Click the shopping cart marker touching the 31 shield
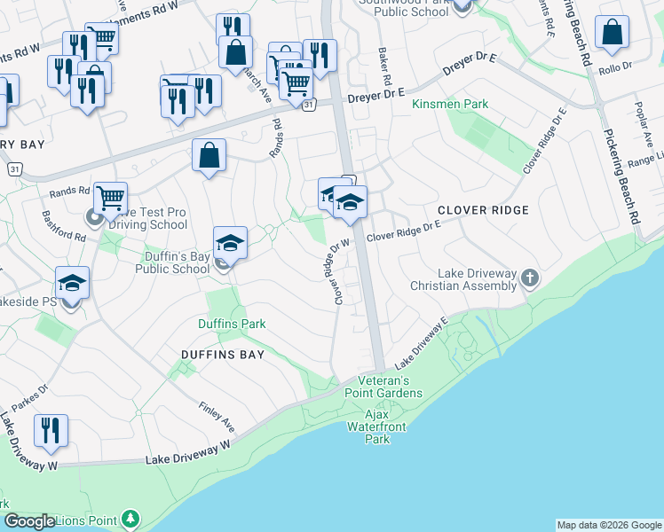Viewport: 664px width, 532px height. (296, 86)
